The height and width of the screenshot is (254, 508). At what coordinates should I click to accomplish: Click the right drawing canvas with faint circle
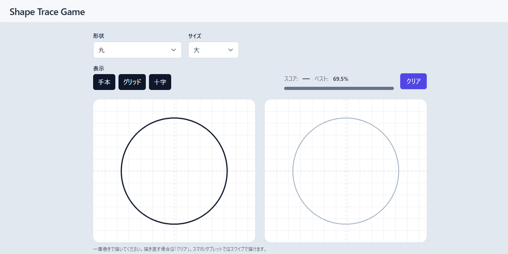[x=346, y=171]
